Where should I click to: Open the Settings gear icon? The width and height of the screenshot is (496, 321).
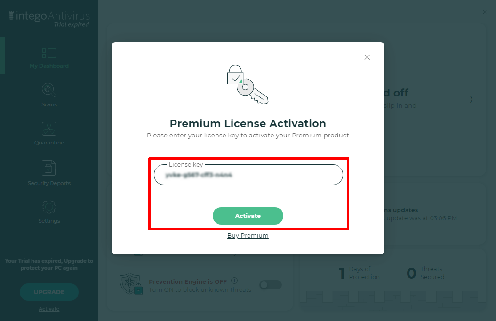(49, 206)
